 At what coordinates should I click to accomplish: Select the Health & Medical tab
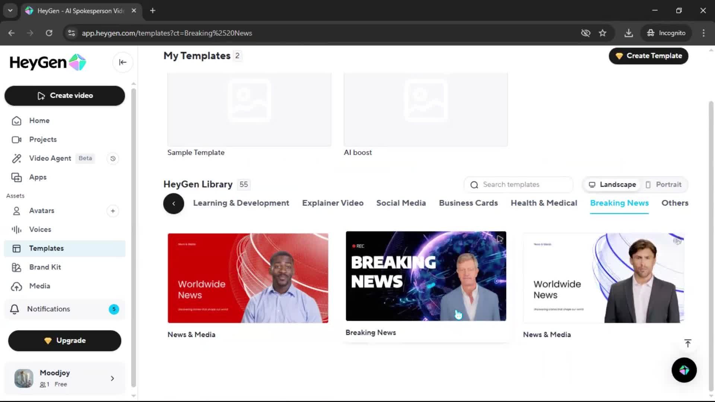[x=544, y=203]
